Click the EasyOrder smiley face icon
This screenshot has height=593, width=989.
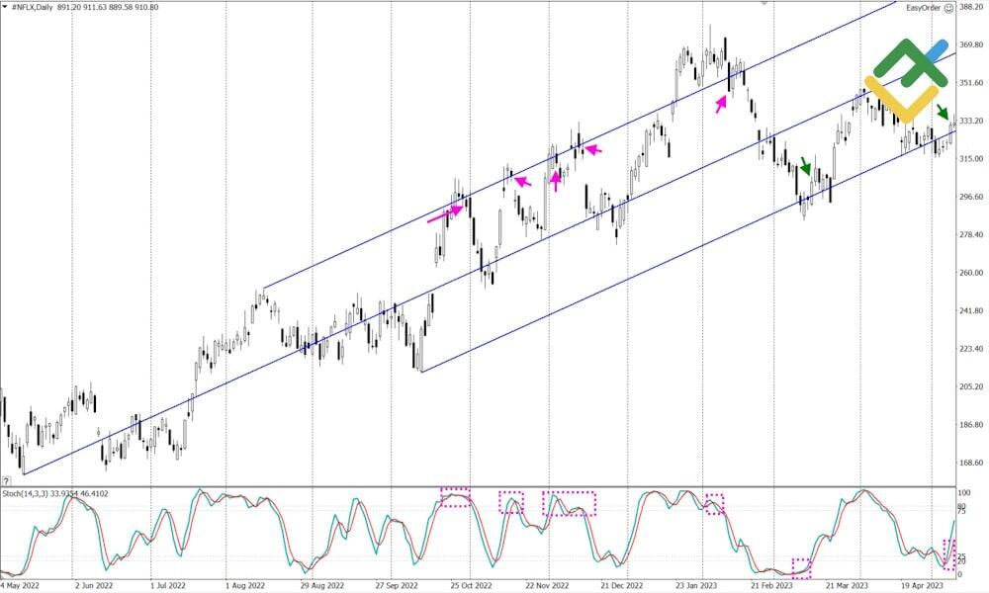coord(948,8)
